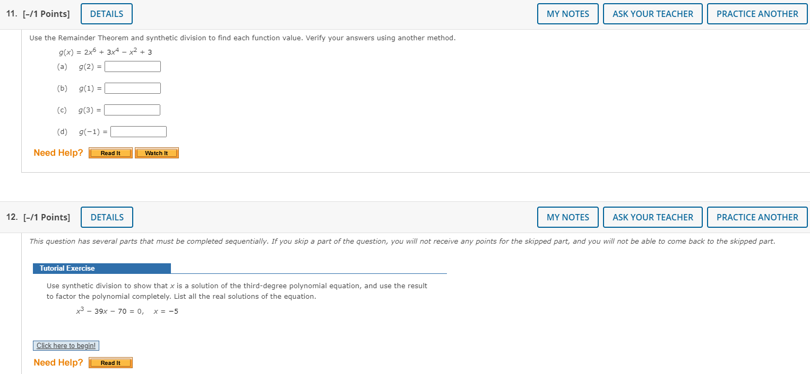
Task: Open DETAILS for question 11
Action: (x=107, y=14)
